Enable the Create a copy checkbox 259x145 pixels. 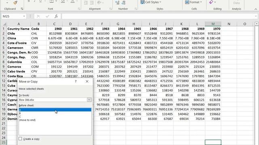pos(20,139)
